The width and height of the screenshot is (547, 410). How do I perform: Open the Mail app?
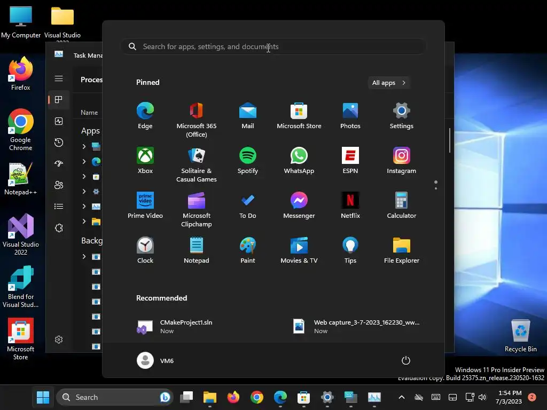(x=248, y=116)
